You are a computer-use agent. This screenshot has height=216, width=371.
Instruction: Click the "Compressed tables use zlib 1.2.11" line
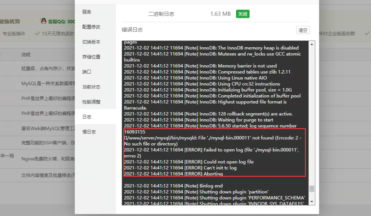(x=207, y=72)
